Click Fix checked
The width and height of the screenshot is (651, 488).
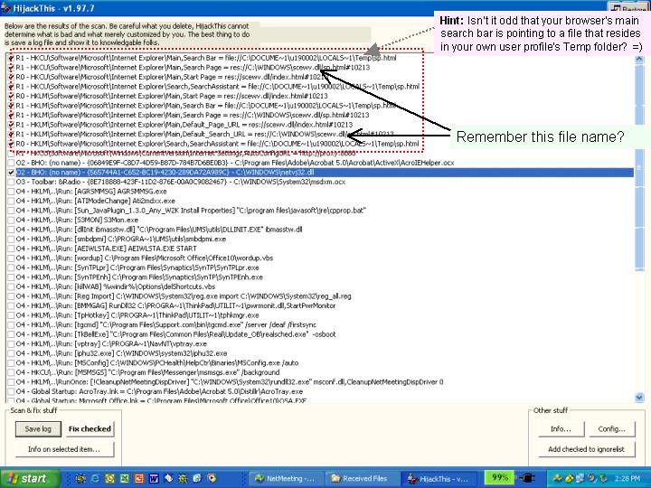[x=90, y=429]
